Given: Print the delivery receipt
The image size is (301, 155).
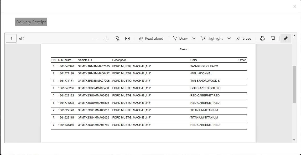Looking at the screenshot, I should tap(262, 38).
